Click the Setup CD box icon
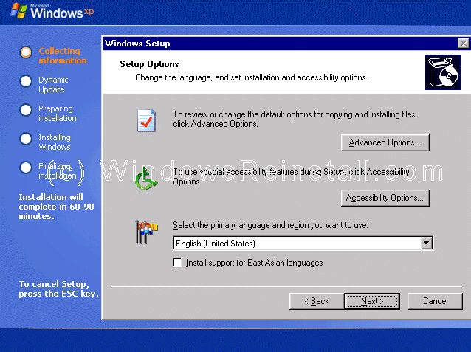The width and height of the screenshot is (471, 352). [443, 72]
